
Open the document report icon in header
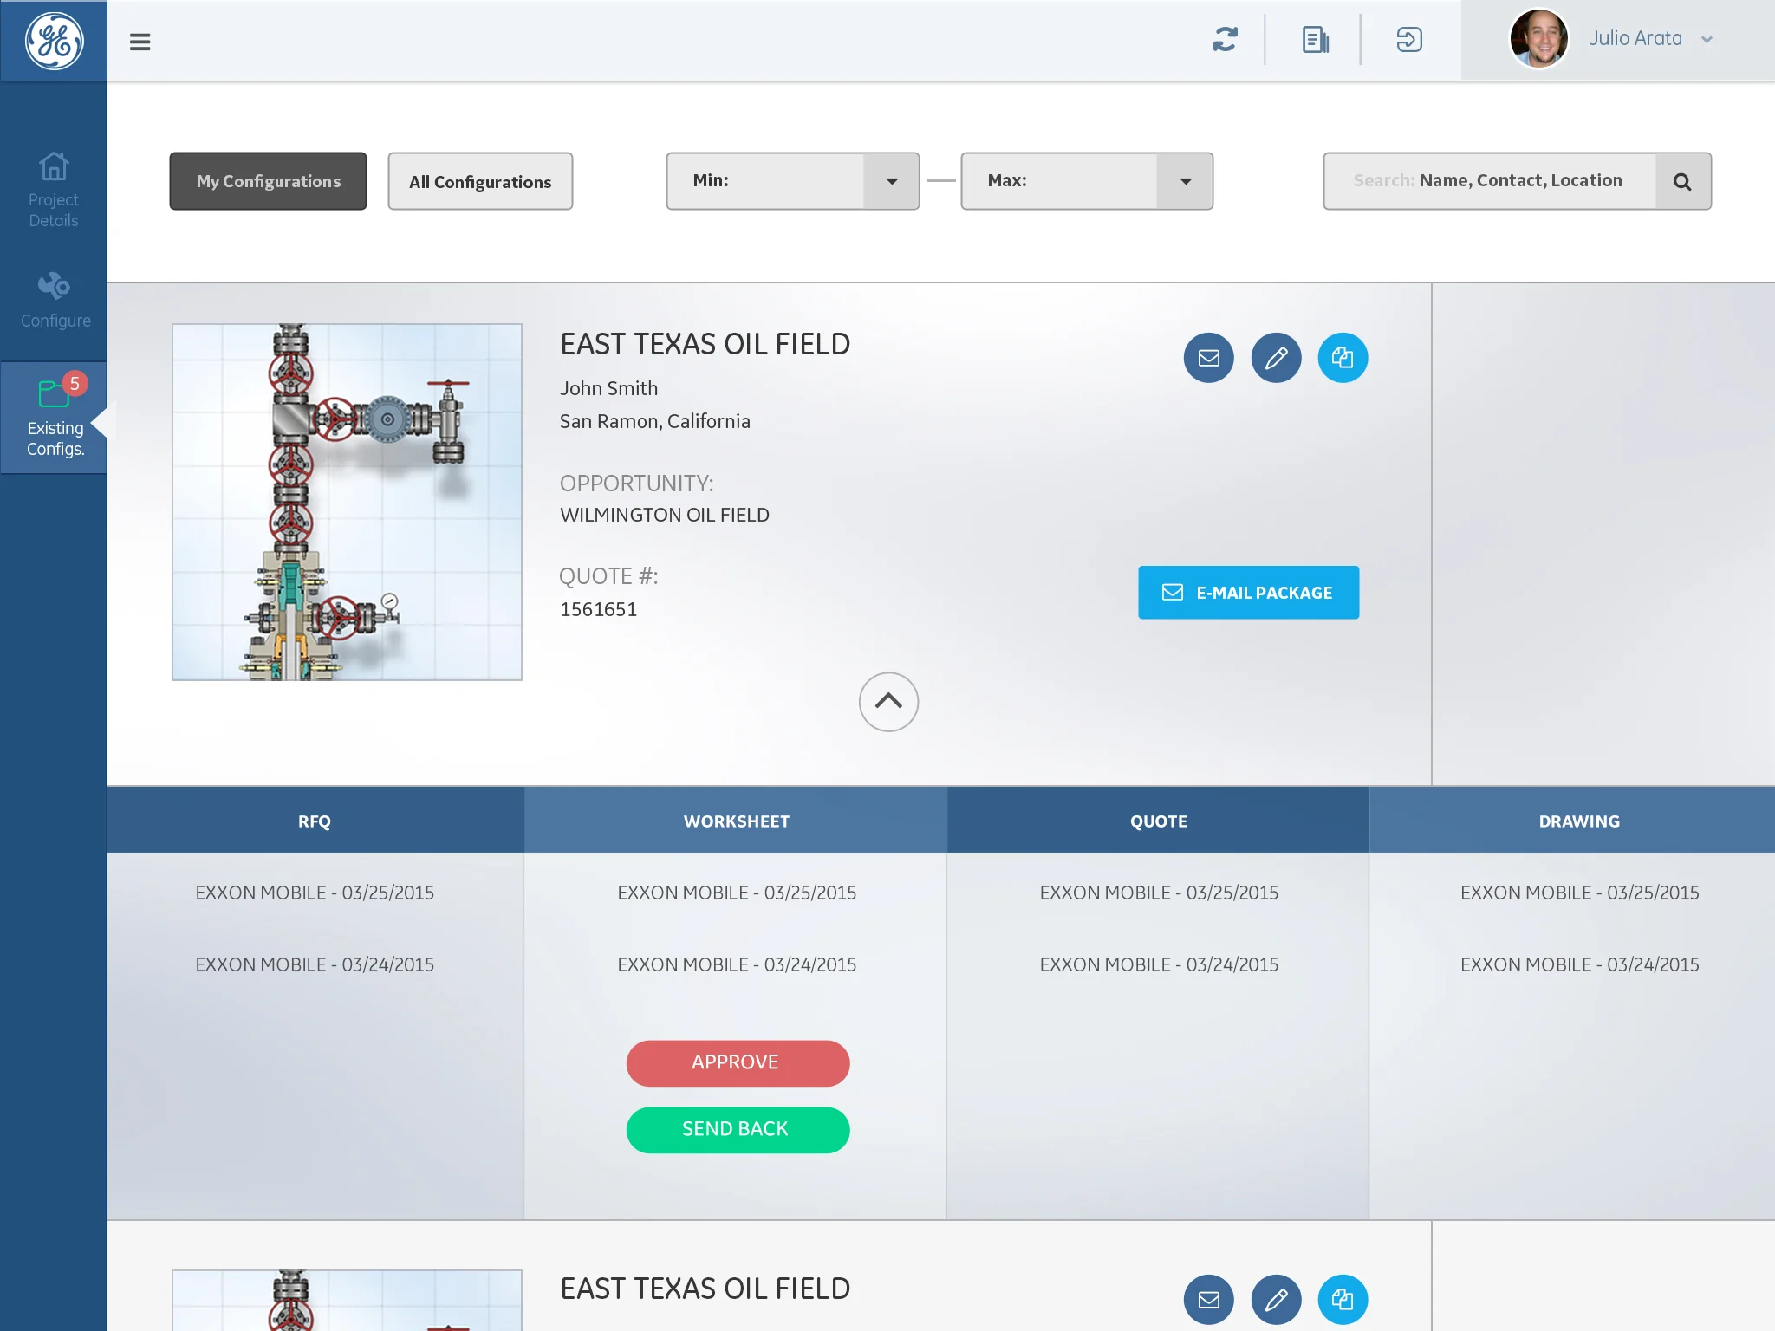click(1315, 40)
